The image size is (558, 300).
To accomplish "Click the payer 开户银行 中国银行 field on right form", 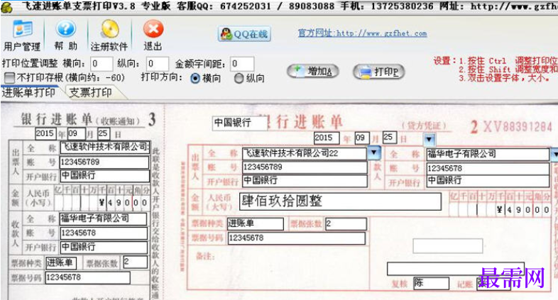I will coord(305,181).
